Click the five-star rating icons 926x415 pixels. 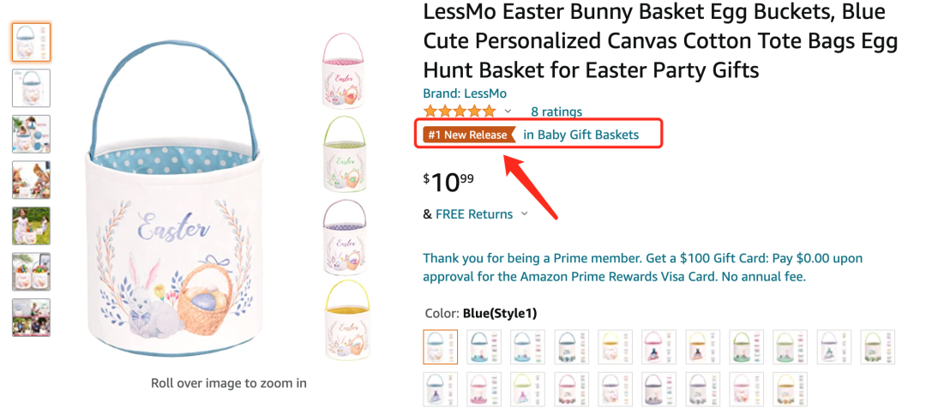click(460, 111)
